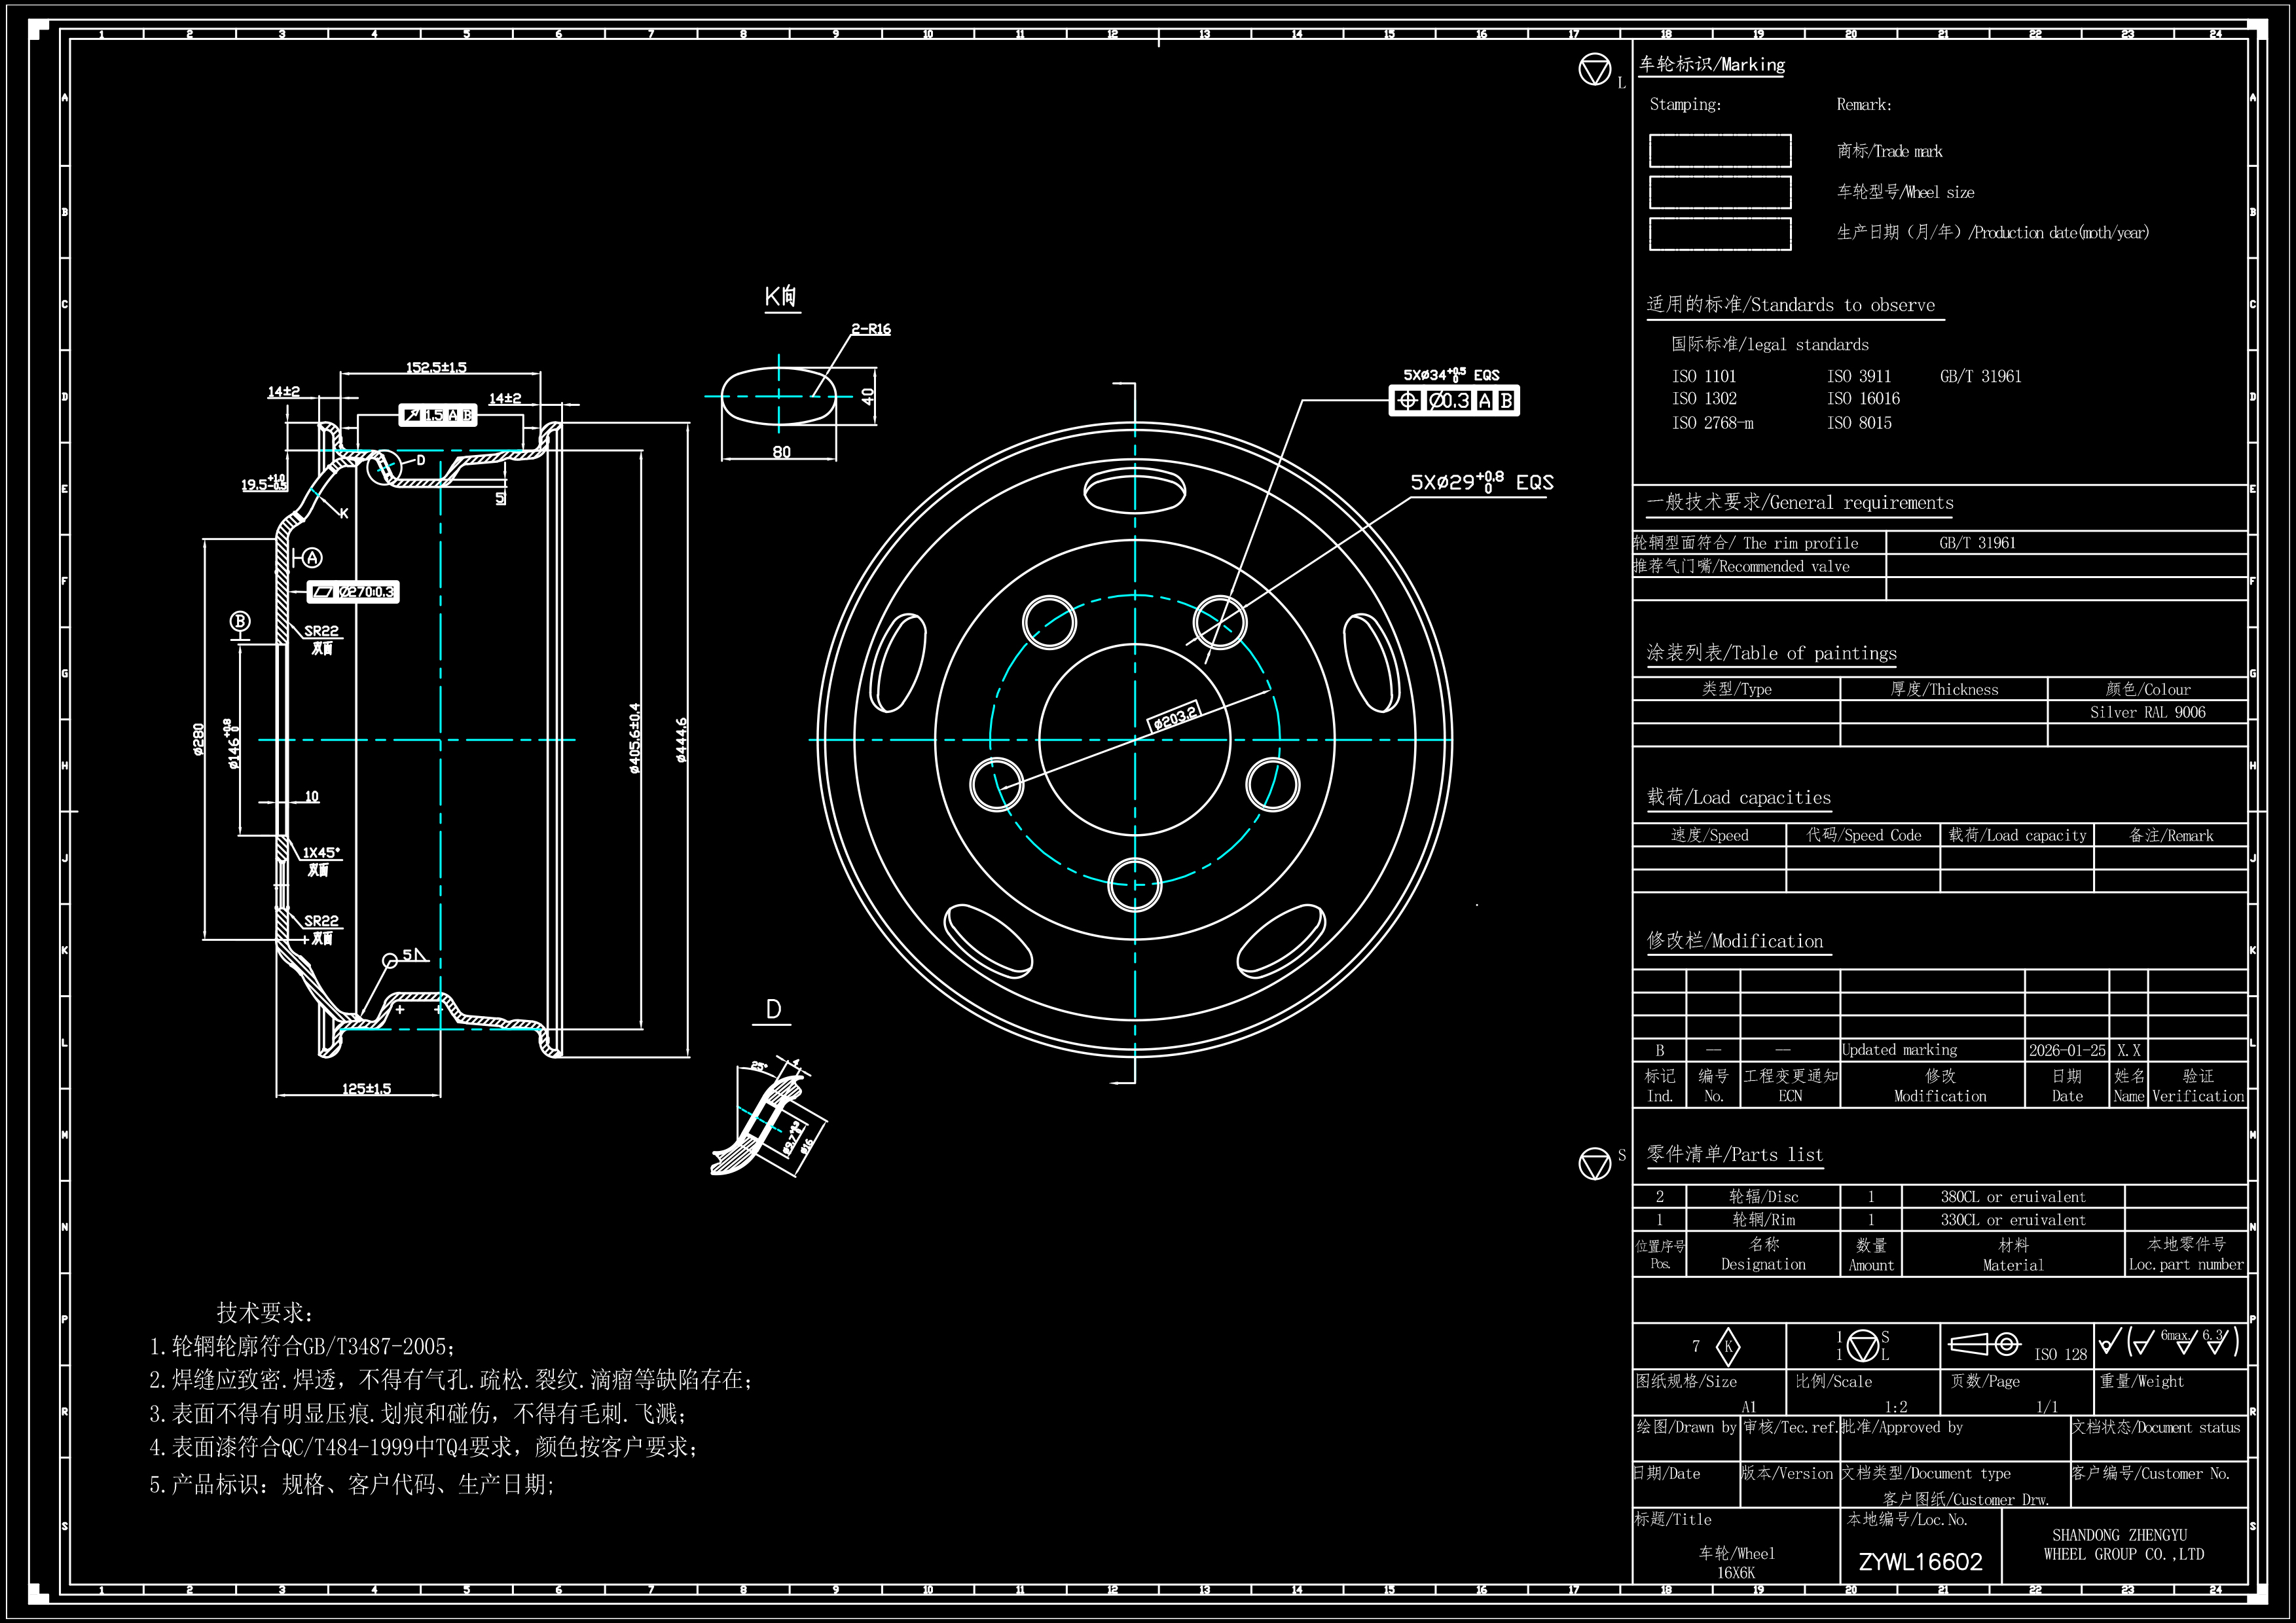Click the detail view D label
Screen dimensions: 2296x1623
(x=773, y=1010)
